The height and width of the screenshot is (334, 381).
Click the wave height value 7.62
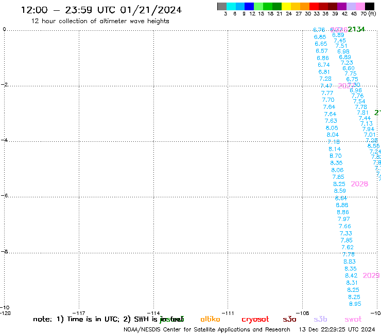point(348,247)
